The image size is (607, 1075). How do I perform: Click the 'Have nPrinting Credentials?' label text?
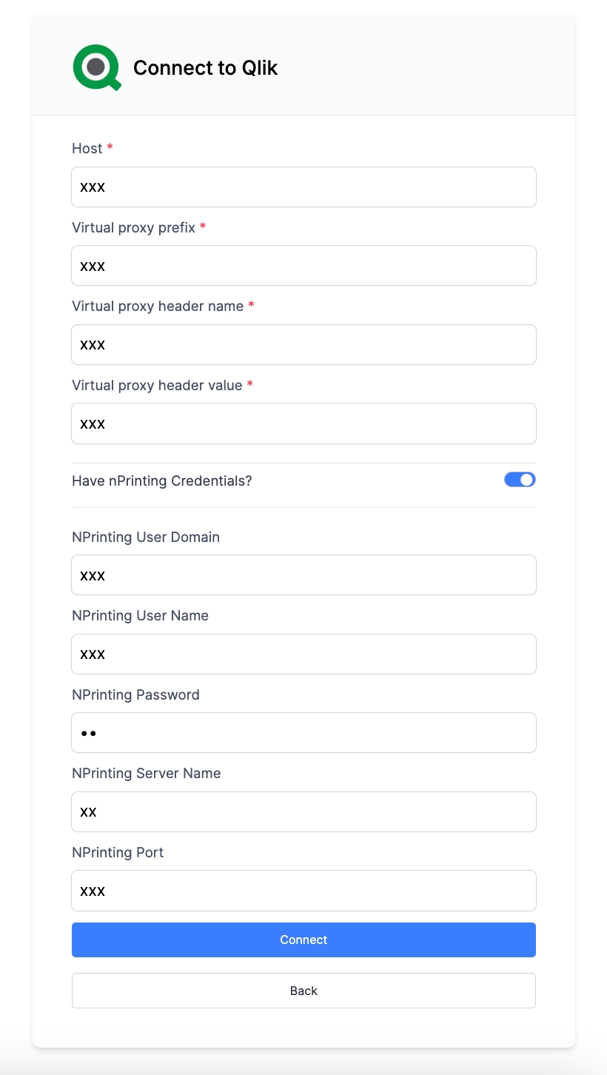(x=161, y=480)
